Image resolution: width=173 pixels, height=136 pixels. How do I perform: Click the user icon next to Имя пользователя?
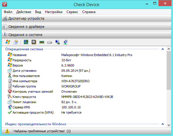[x=10, y=76]
